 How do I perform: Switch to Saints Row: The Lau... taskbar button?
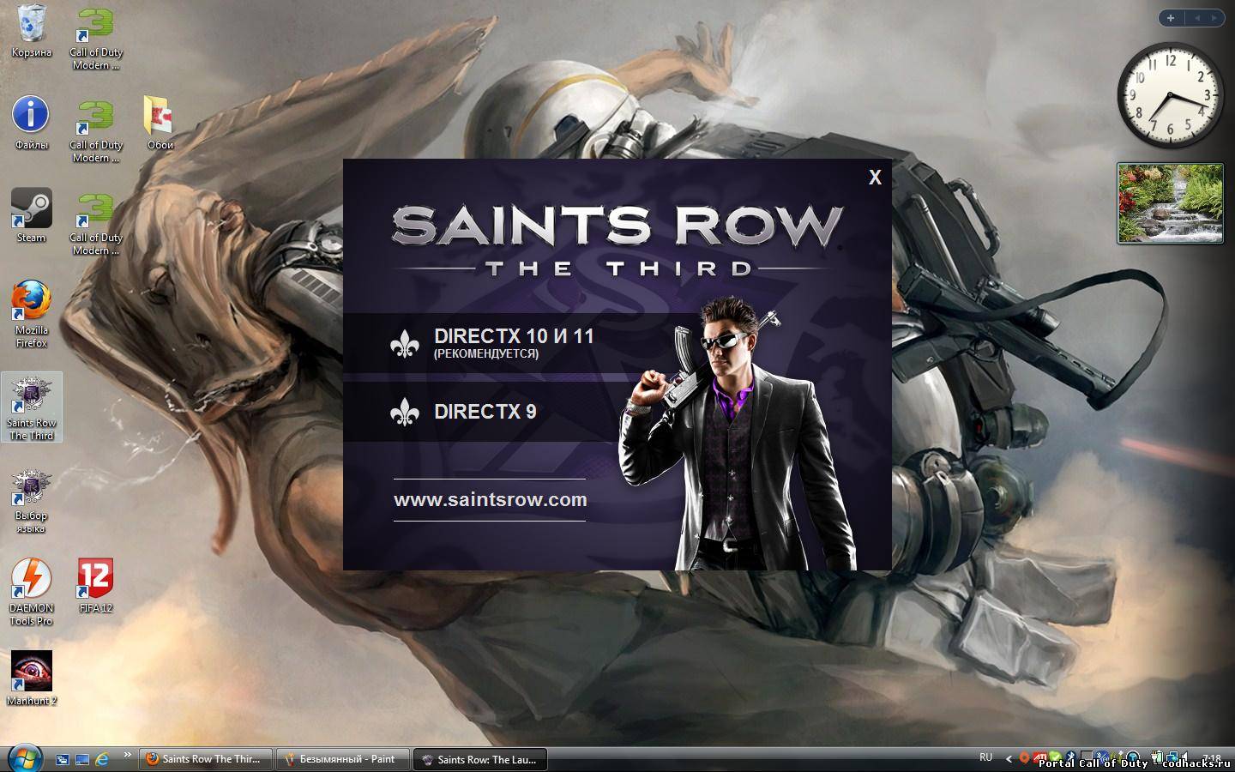point(480,759)
